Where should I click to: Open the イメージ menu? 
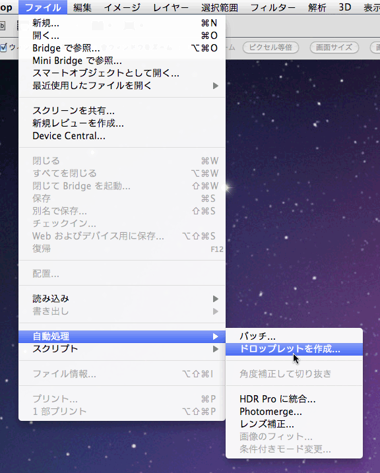(122, 7)
